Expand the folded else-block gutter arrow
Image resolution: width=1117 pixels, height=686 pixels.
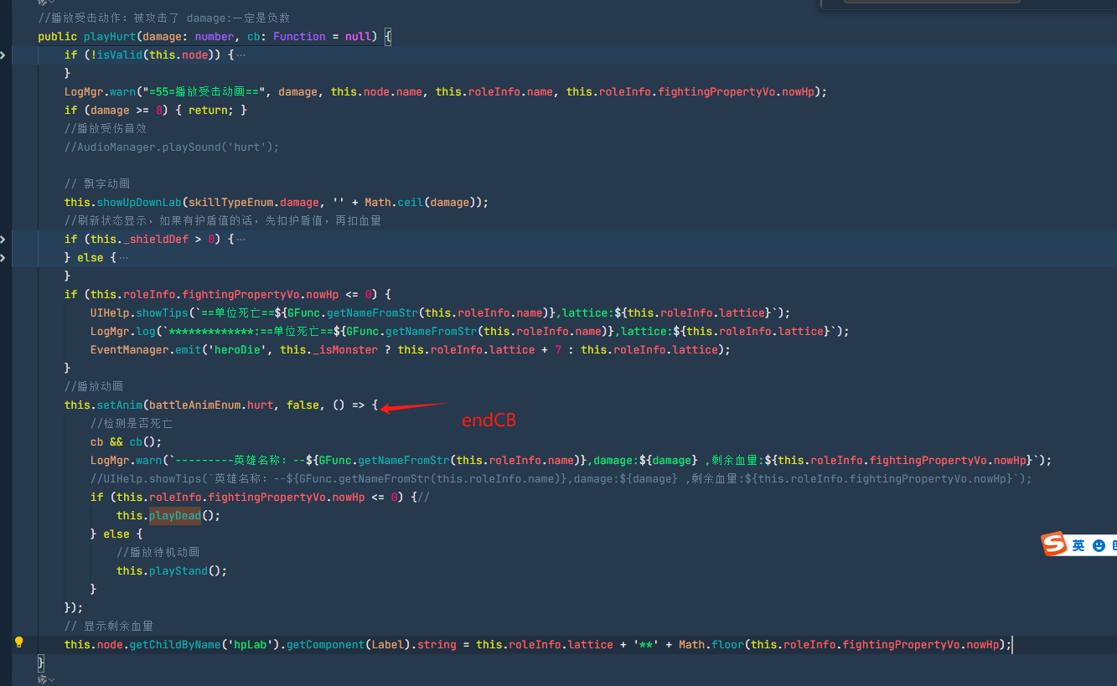3,258
